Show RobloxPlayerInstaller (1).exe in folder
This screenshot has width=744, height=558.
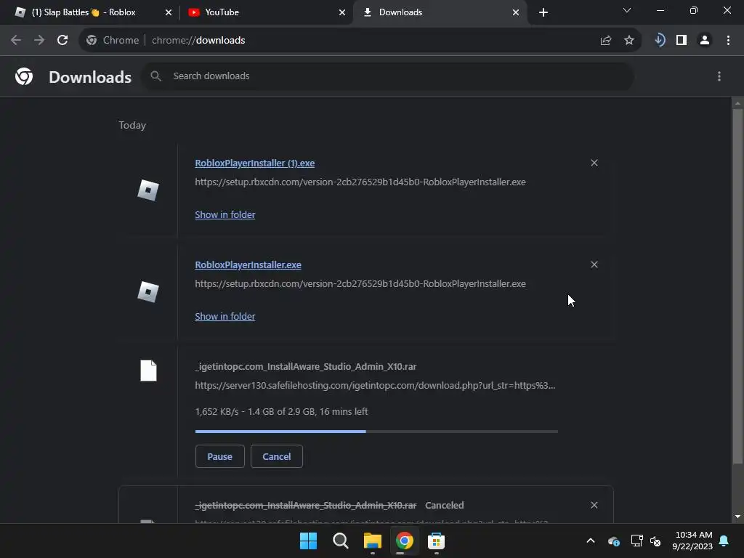tap(225, 214)
